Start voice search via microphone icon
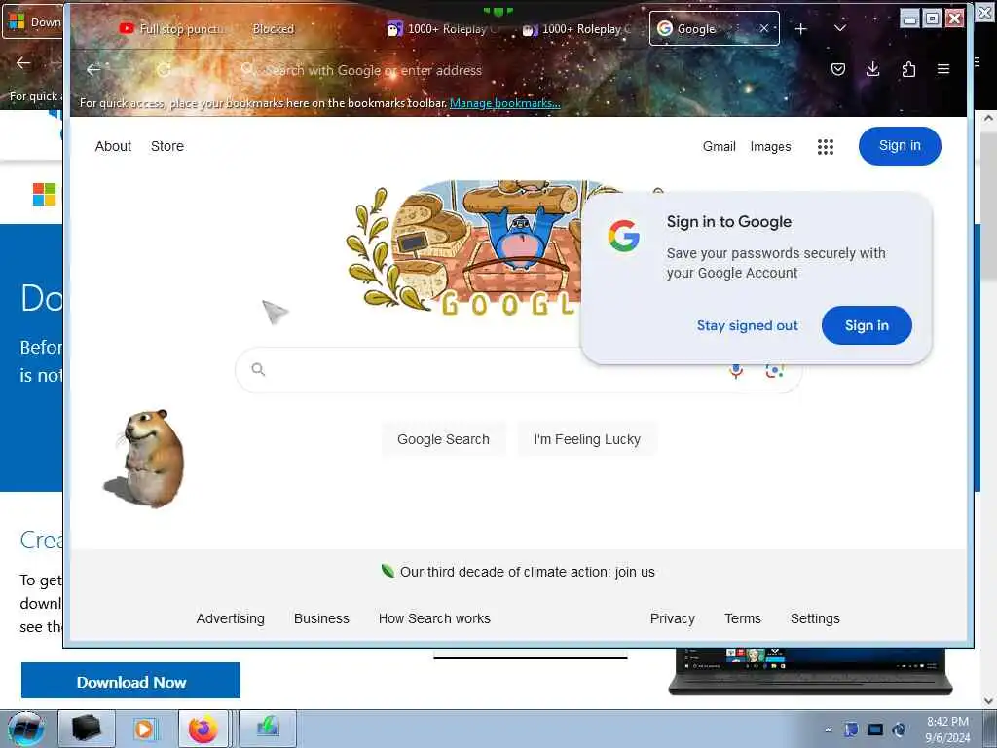This screenshot has width=997, height=748. click(x=736, y=371)
